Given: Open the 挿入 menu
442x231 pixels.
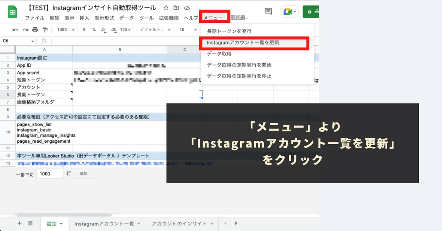Looking at the screenshot, I should tap(84, 18).
